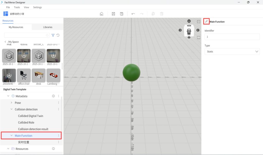Viewport: 263px width, 155px height.
Task: Click the refresh icon next to the filter
Action: point(58,35)
